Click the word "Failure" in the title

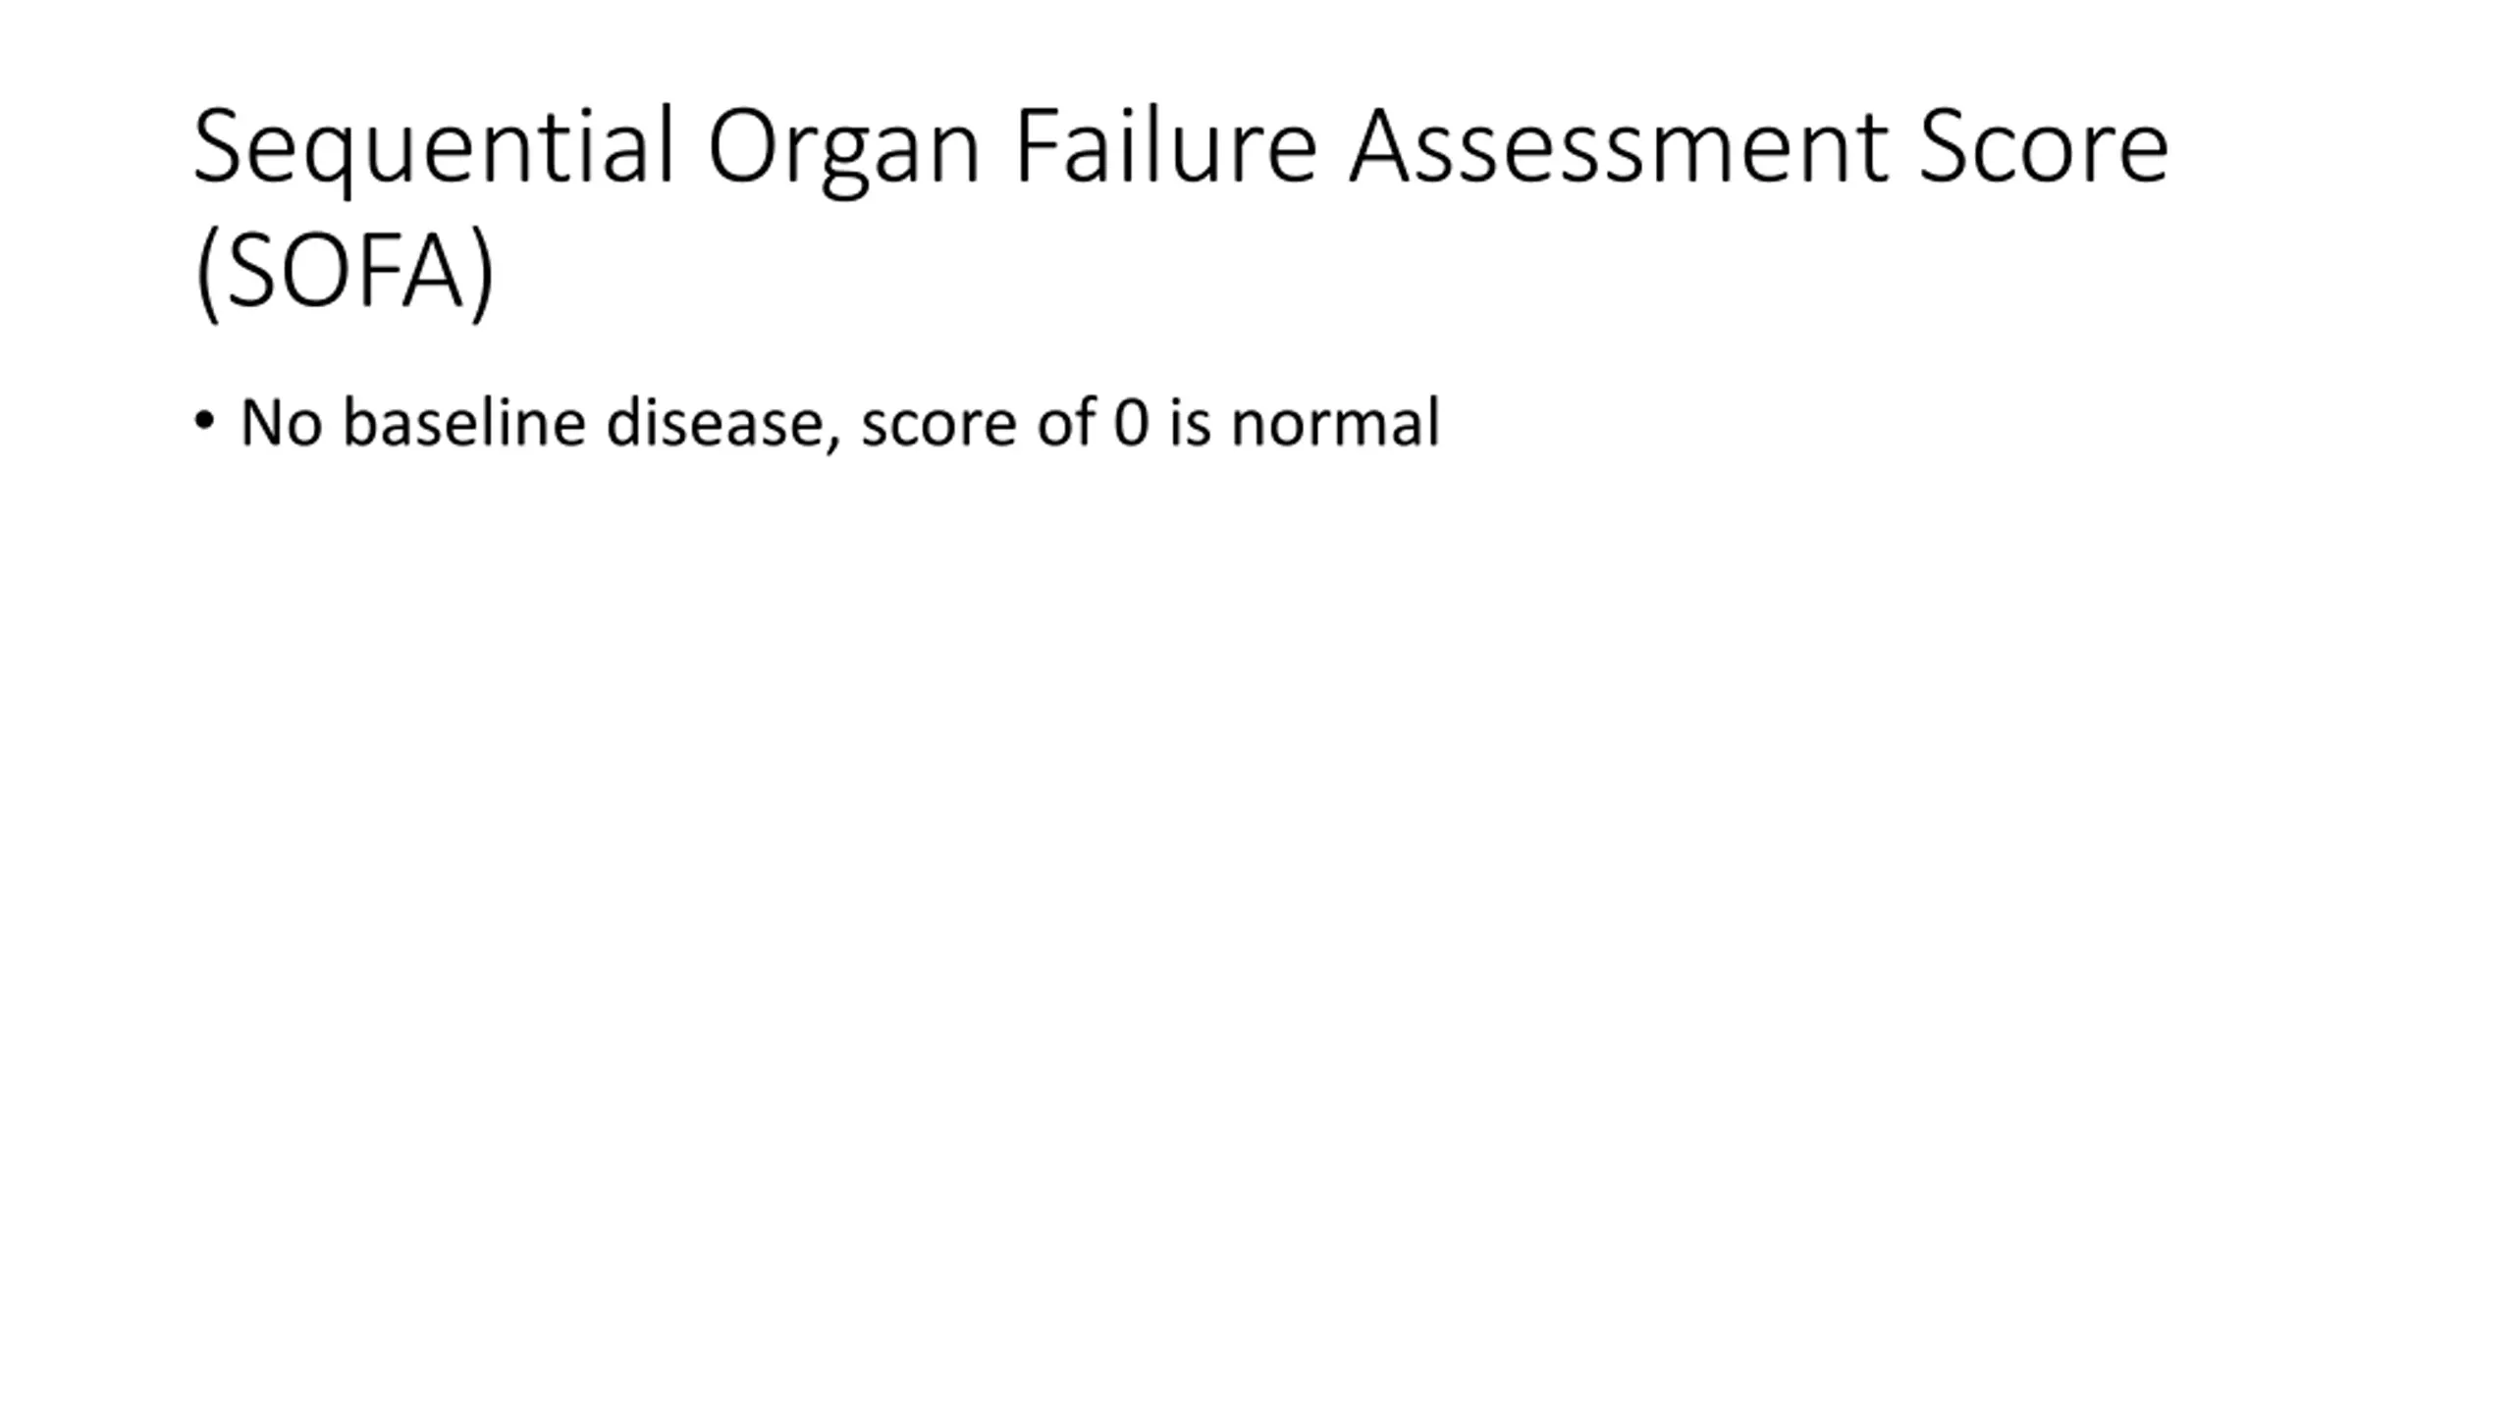(x=1164, y=147)
